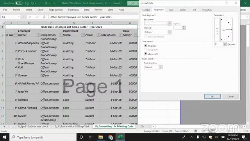
Task: Switch to the Fill tab
Action: (x=195, y=10)
